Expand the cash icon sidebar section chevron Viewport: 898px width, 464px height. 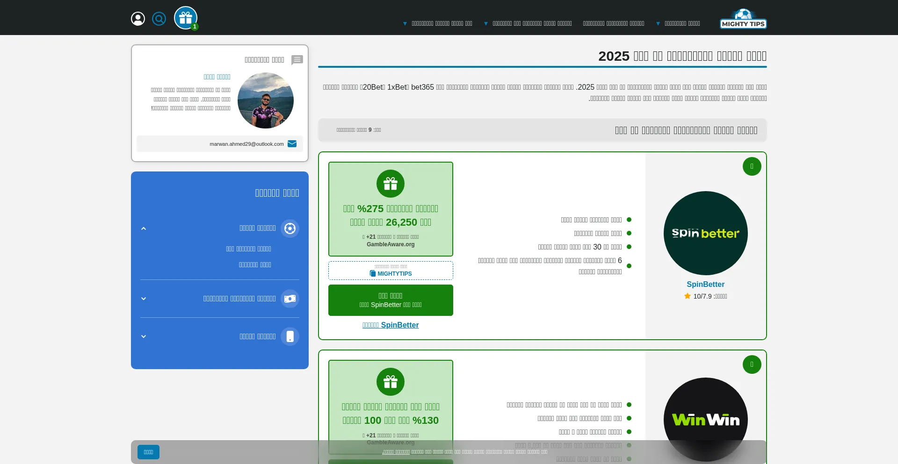pyautogui.click(x=144, y=299)
